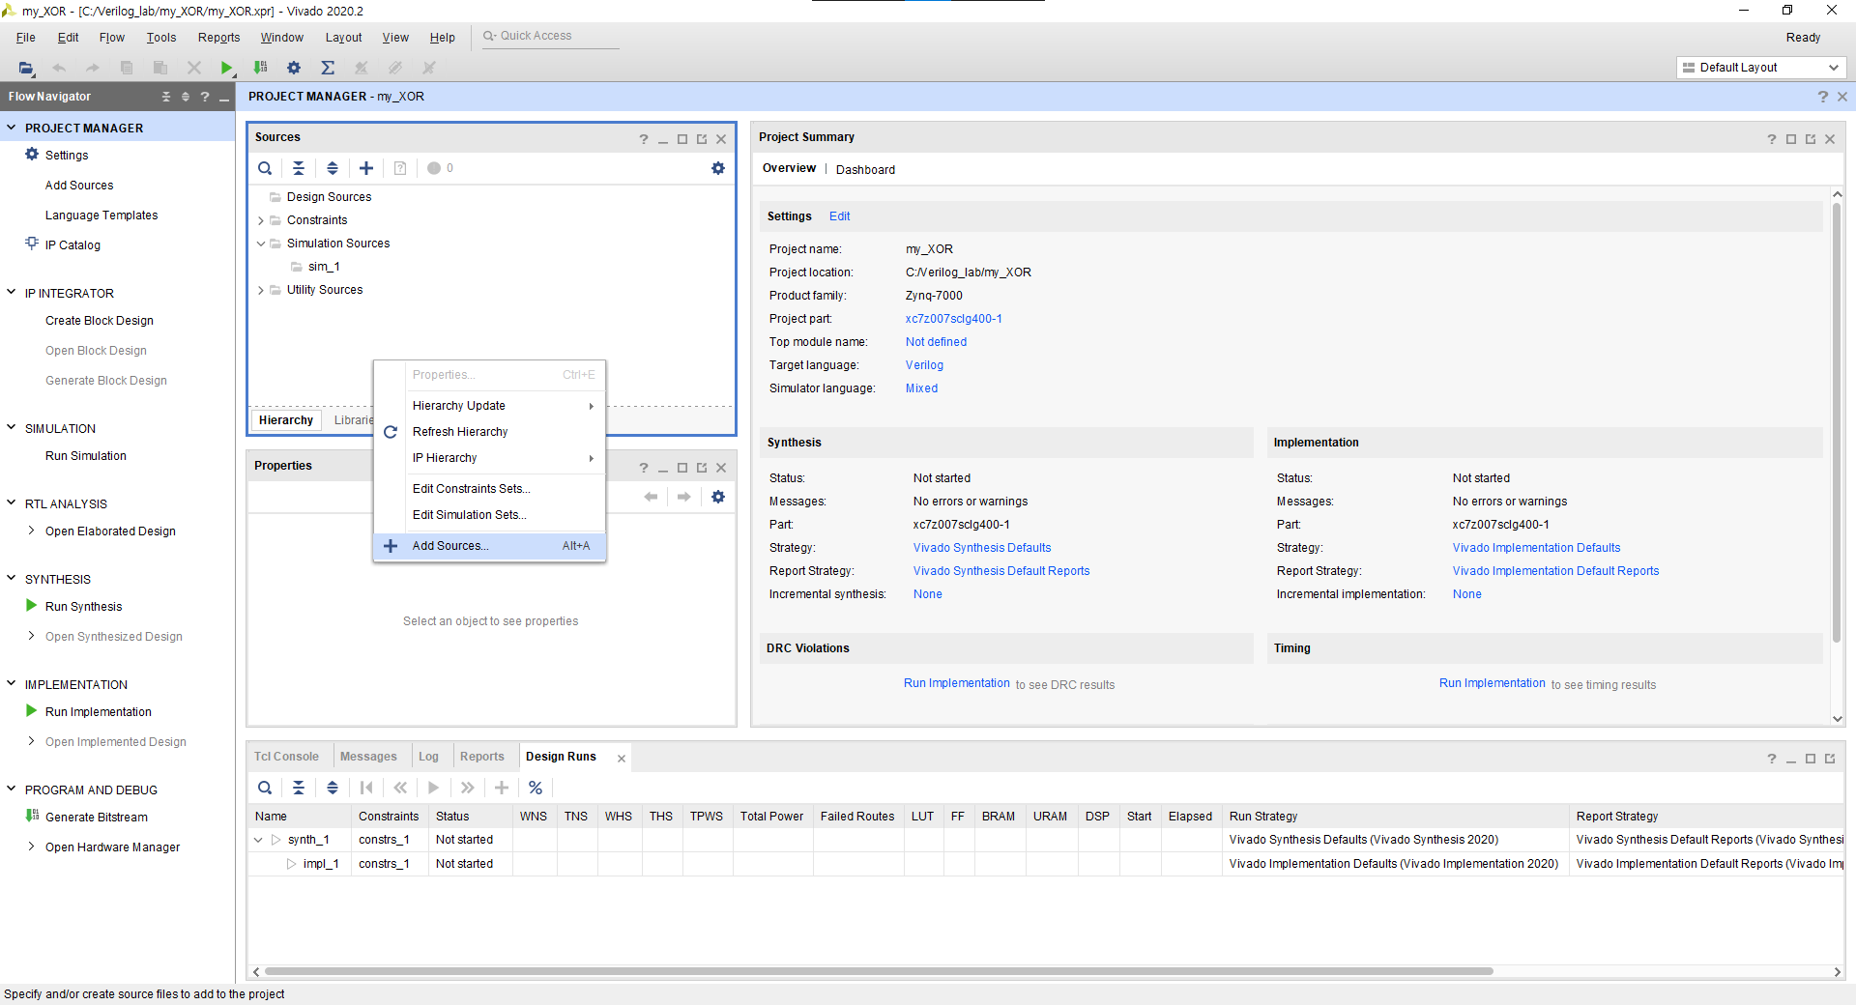Click the Program Device toolbar icon
This screenshot has height=1005, width=1856.
coord(260,68)
